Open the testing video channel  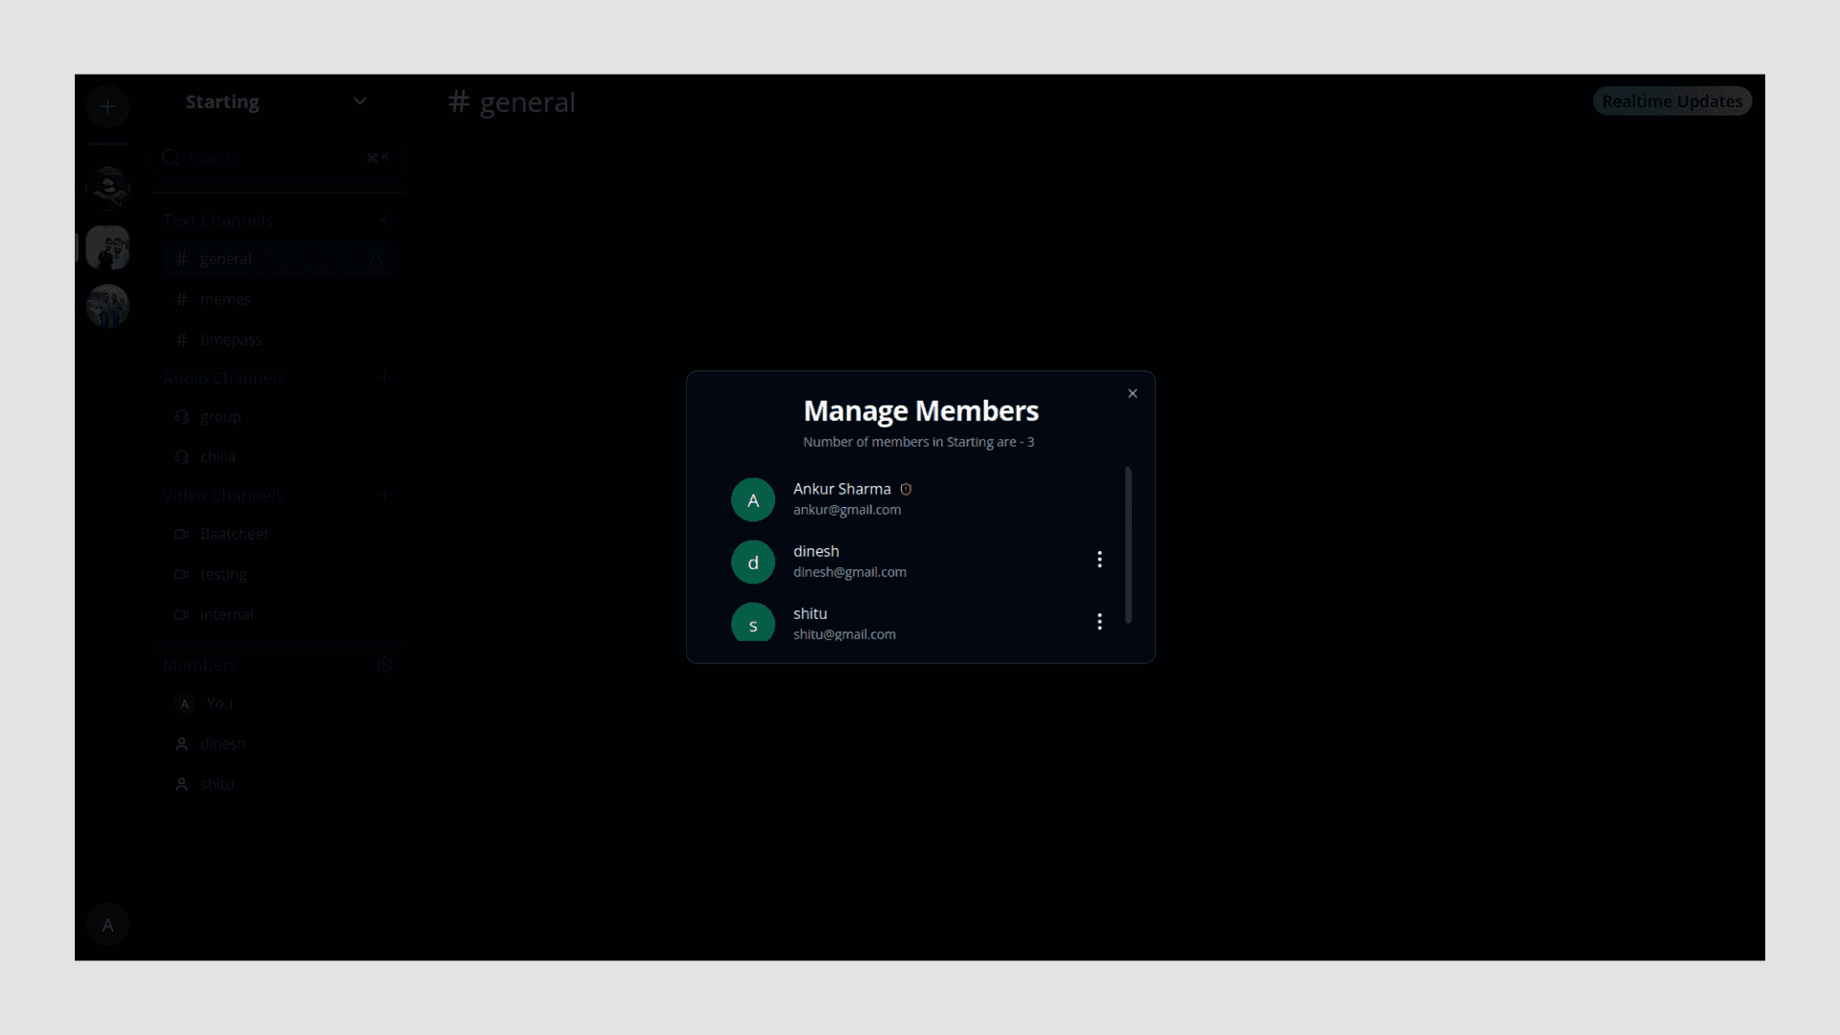(x=278, y=574)
